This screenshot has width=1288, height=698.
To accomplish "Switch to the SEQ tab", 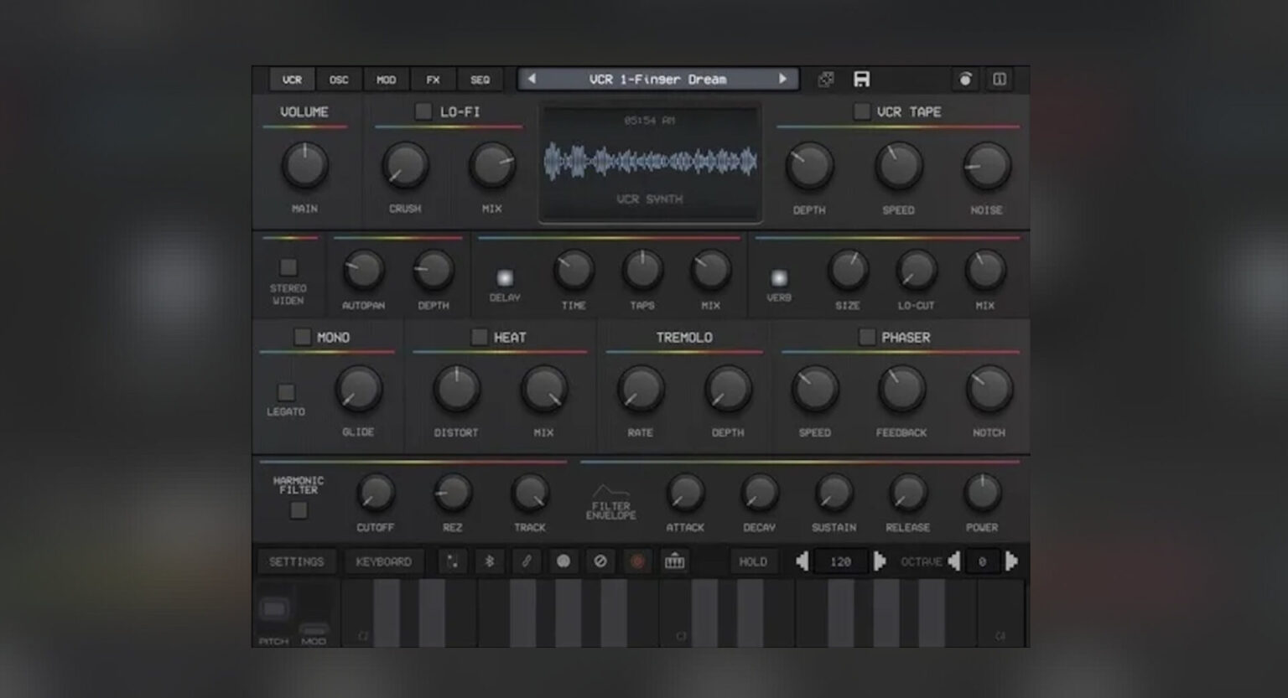I will (x=480, y=80).
